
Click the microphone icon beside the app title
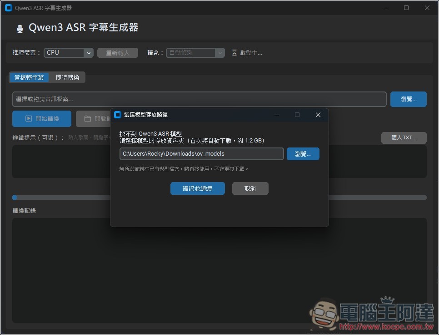tap(19, 28)
